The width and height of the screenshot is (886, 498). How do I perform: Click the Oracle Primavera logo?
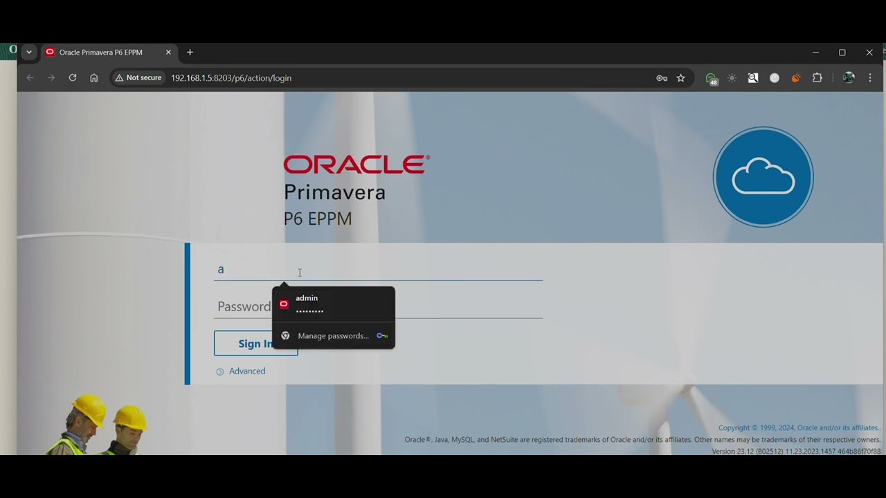356,192
